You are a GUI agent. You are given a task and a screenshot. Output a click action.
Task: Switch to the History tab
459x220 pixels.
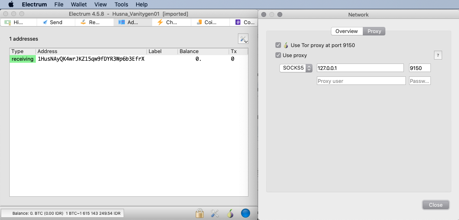[x=19, y=22]
